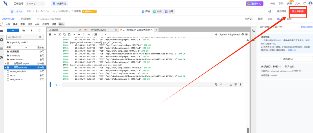The width and height of the screenshot is (313, 133).
Task: Refresh the file browser list
Action: [x=39, y=30]
